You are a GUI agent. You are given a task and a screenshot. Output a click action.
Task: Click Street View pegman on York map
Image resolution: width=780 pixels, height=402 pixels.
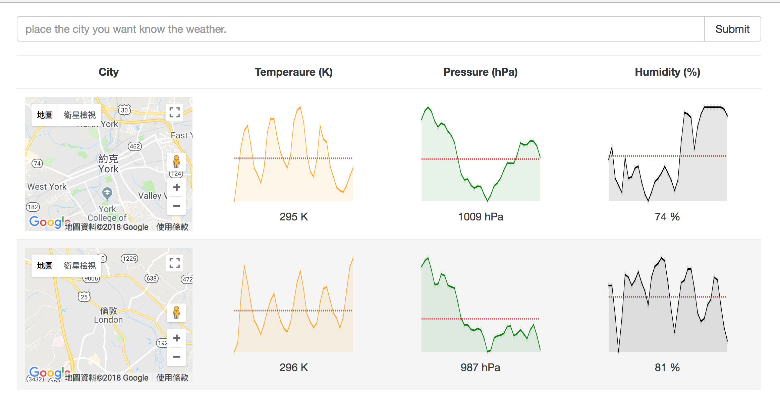[x=176, y=162]
